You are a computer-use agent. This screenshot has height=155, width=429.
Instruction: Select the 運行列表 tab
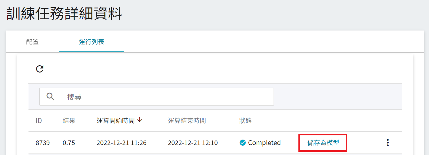(91, 42)
